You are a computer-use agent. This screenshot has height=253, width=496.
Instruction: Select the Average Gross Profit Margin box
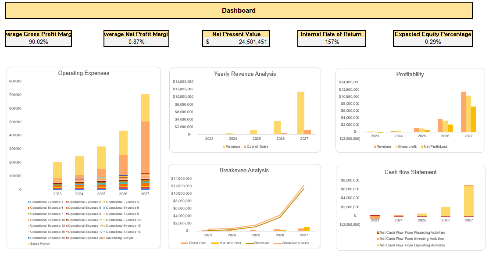click(x=38, y=38)
